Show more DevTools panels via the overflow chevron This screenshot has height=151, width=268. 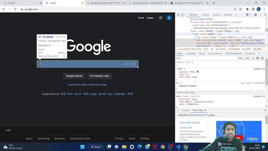[236, 15]
